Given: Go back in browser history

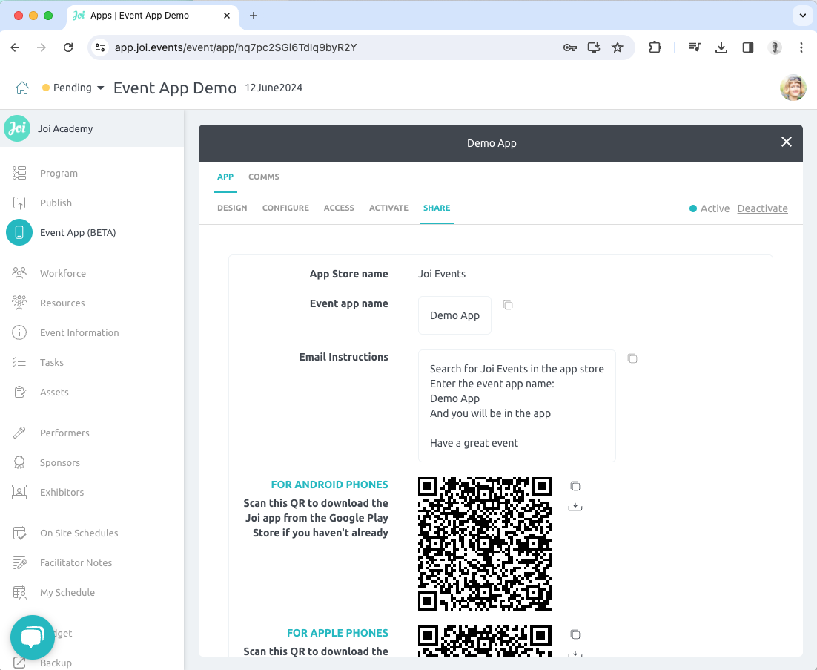Looking at the screenshot, I should click(x=15, y=47).
